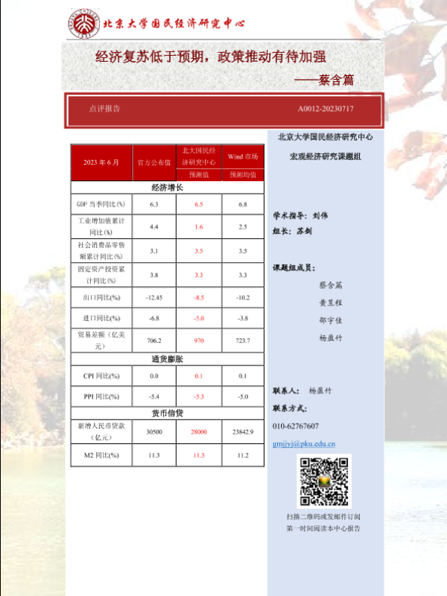Click the GDP当季同比 row label
Image resolution: width=447 pixels, height=596 pixels.
pos(101,204)
